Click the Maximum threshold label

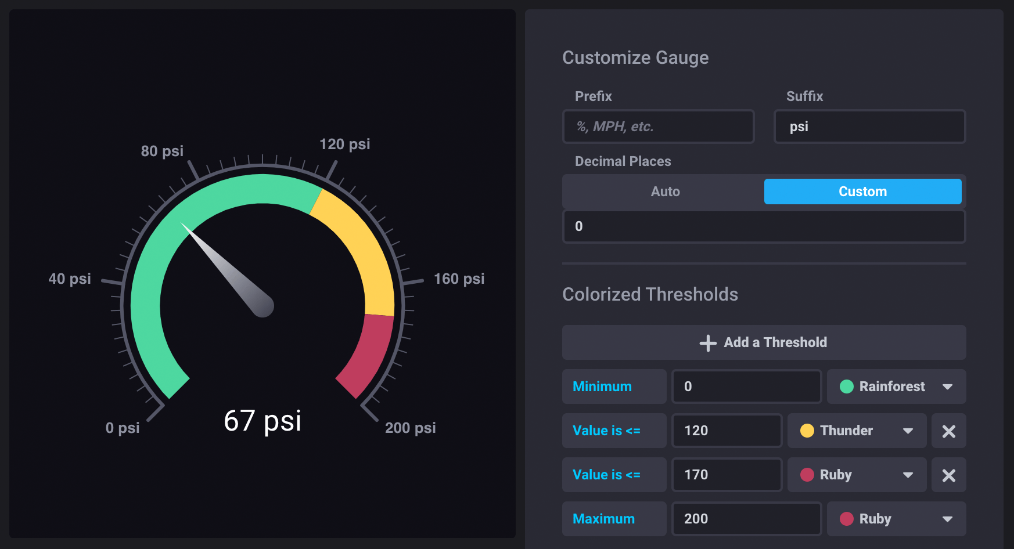tap(603, 519)
